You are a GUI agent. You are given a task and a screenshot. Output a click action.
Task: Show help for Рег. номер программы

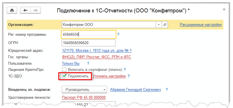coord(118,35)
